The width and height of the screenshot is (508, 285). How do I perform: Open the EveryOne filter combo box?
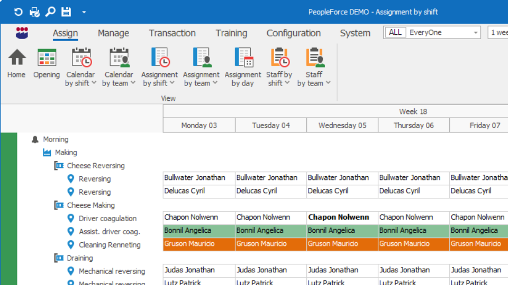(432, 33)
